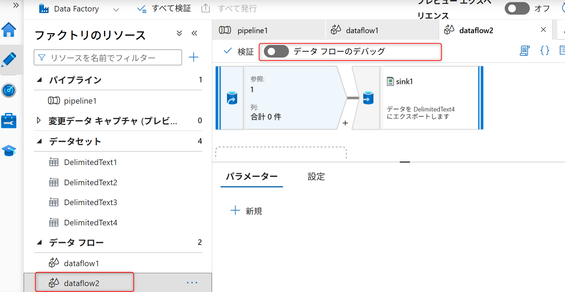The height and width of the screenshot is (292, 565).
Task: Click the add source dashed box
Action: point(281,153)
